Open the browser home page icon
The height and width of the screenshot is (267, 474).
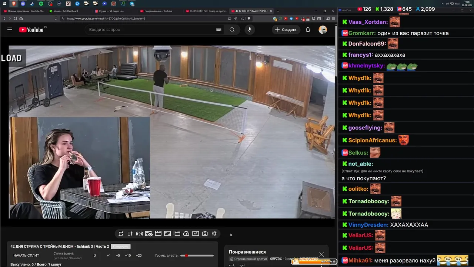click(x=21, y=19)
